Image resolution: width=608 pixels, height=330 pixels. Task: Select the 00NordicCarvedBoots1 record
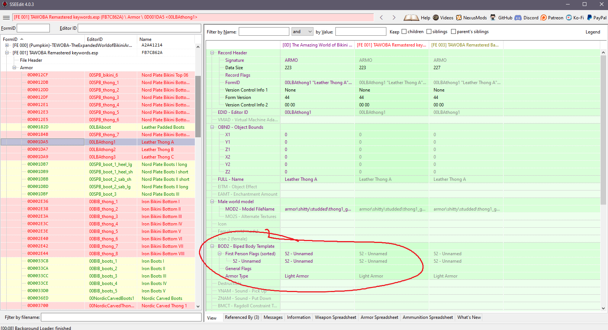click(98, 298)
